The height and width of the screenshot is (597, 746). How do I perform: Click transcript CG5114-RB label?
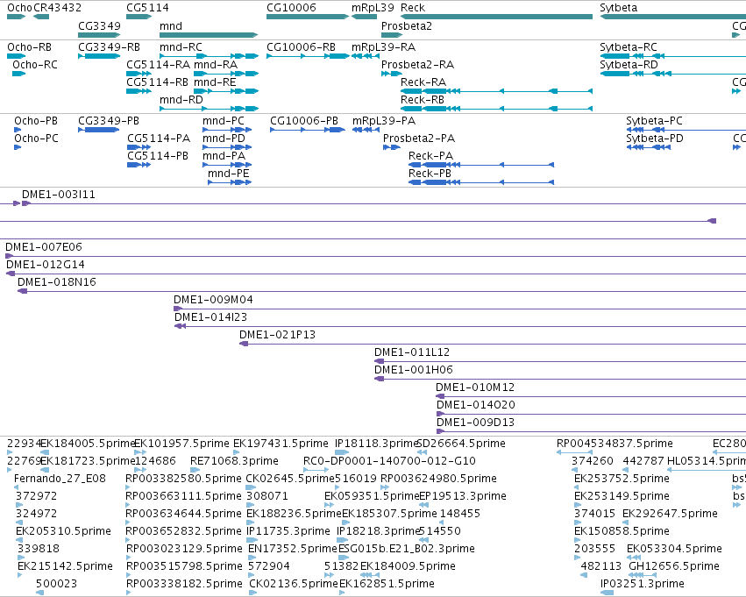158,82
